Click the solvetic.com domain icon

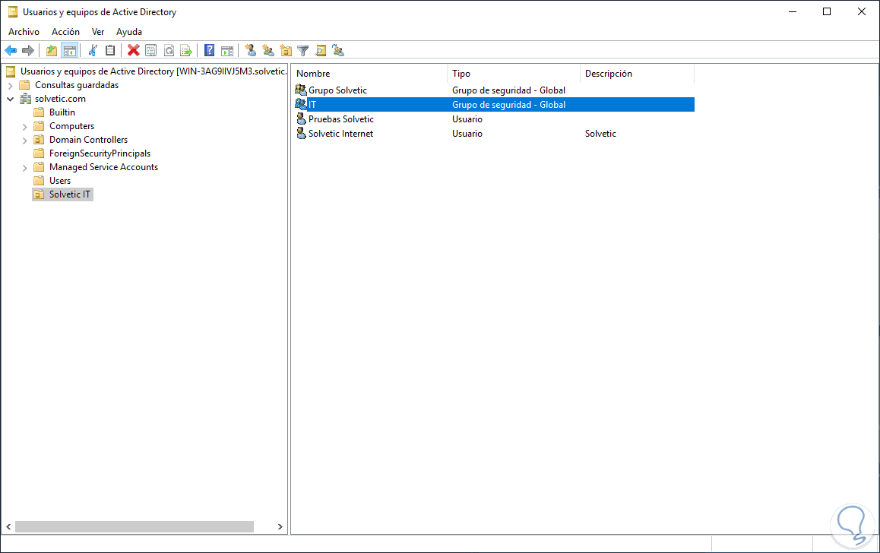pyautogui.click(x=25, y=99)
